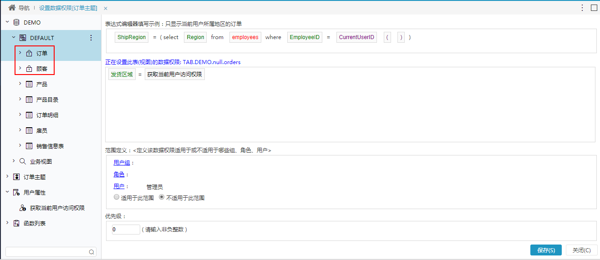The width and height of the screenshot is (600, 260).
Task: Select the 产品目录 tree row label
Action: coord(47,100)
